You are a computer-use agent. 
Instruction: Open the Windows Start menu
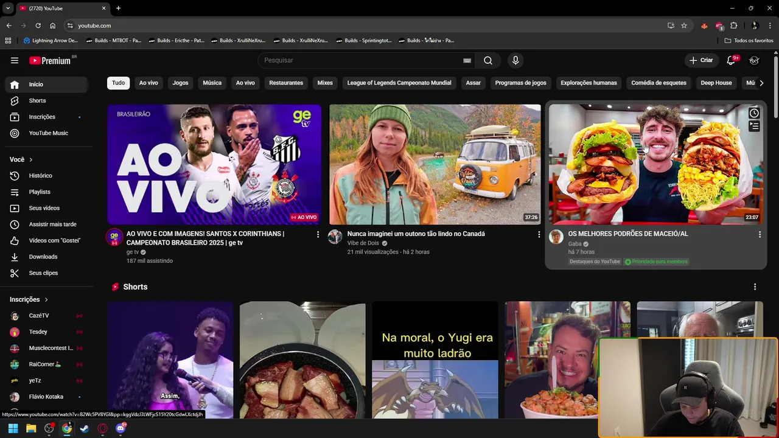click(x=13, y=428)
